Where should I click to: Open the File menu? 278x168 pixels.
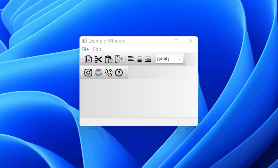tap(85, 49)
